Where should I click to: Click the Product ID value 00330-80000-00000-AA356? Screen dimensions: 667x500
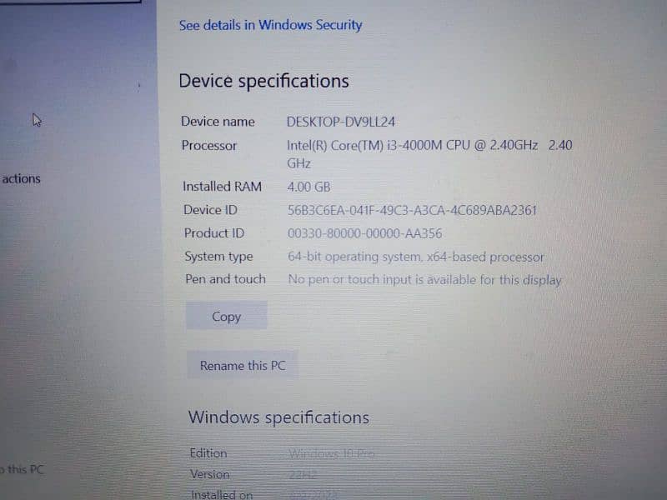(364, 233)
